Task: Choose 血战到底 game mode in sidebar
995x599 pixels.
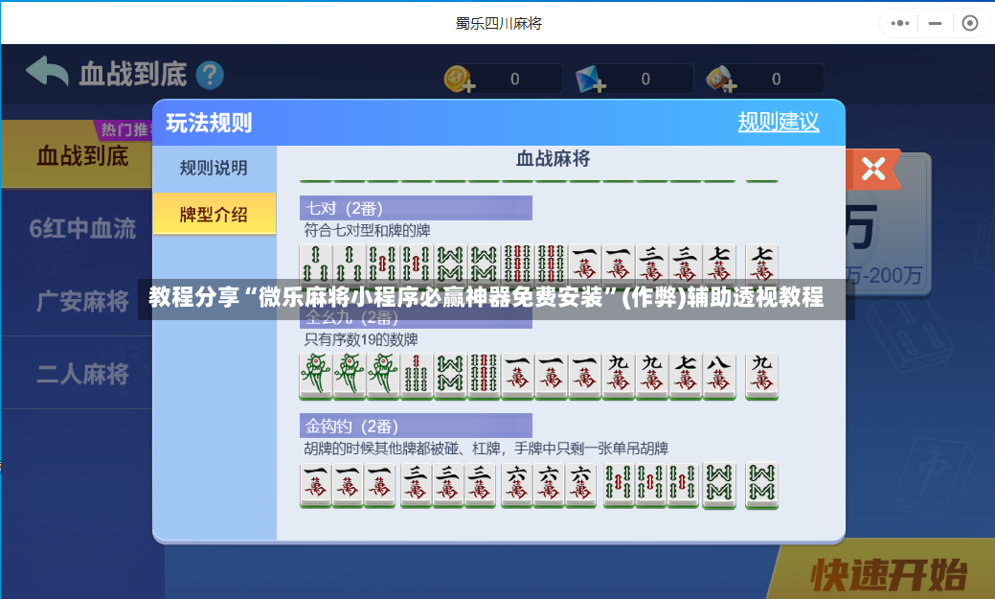Action: (x=77, y=155)
